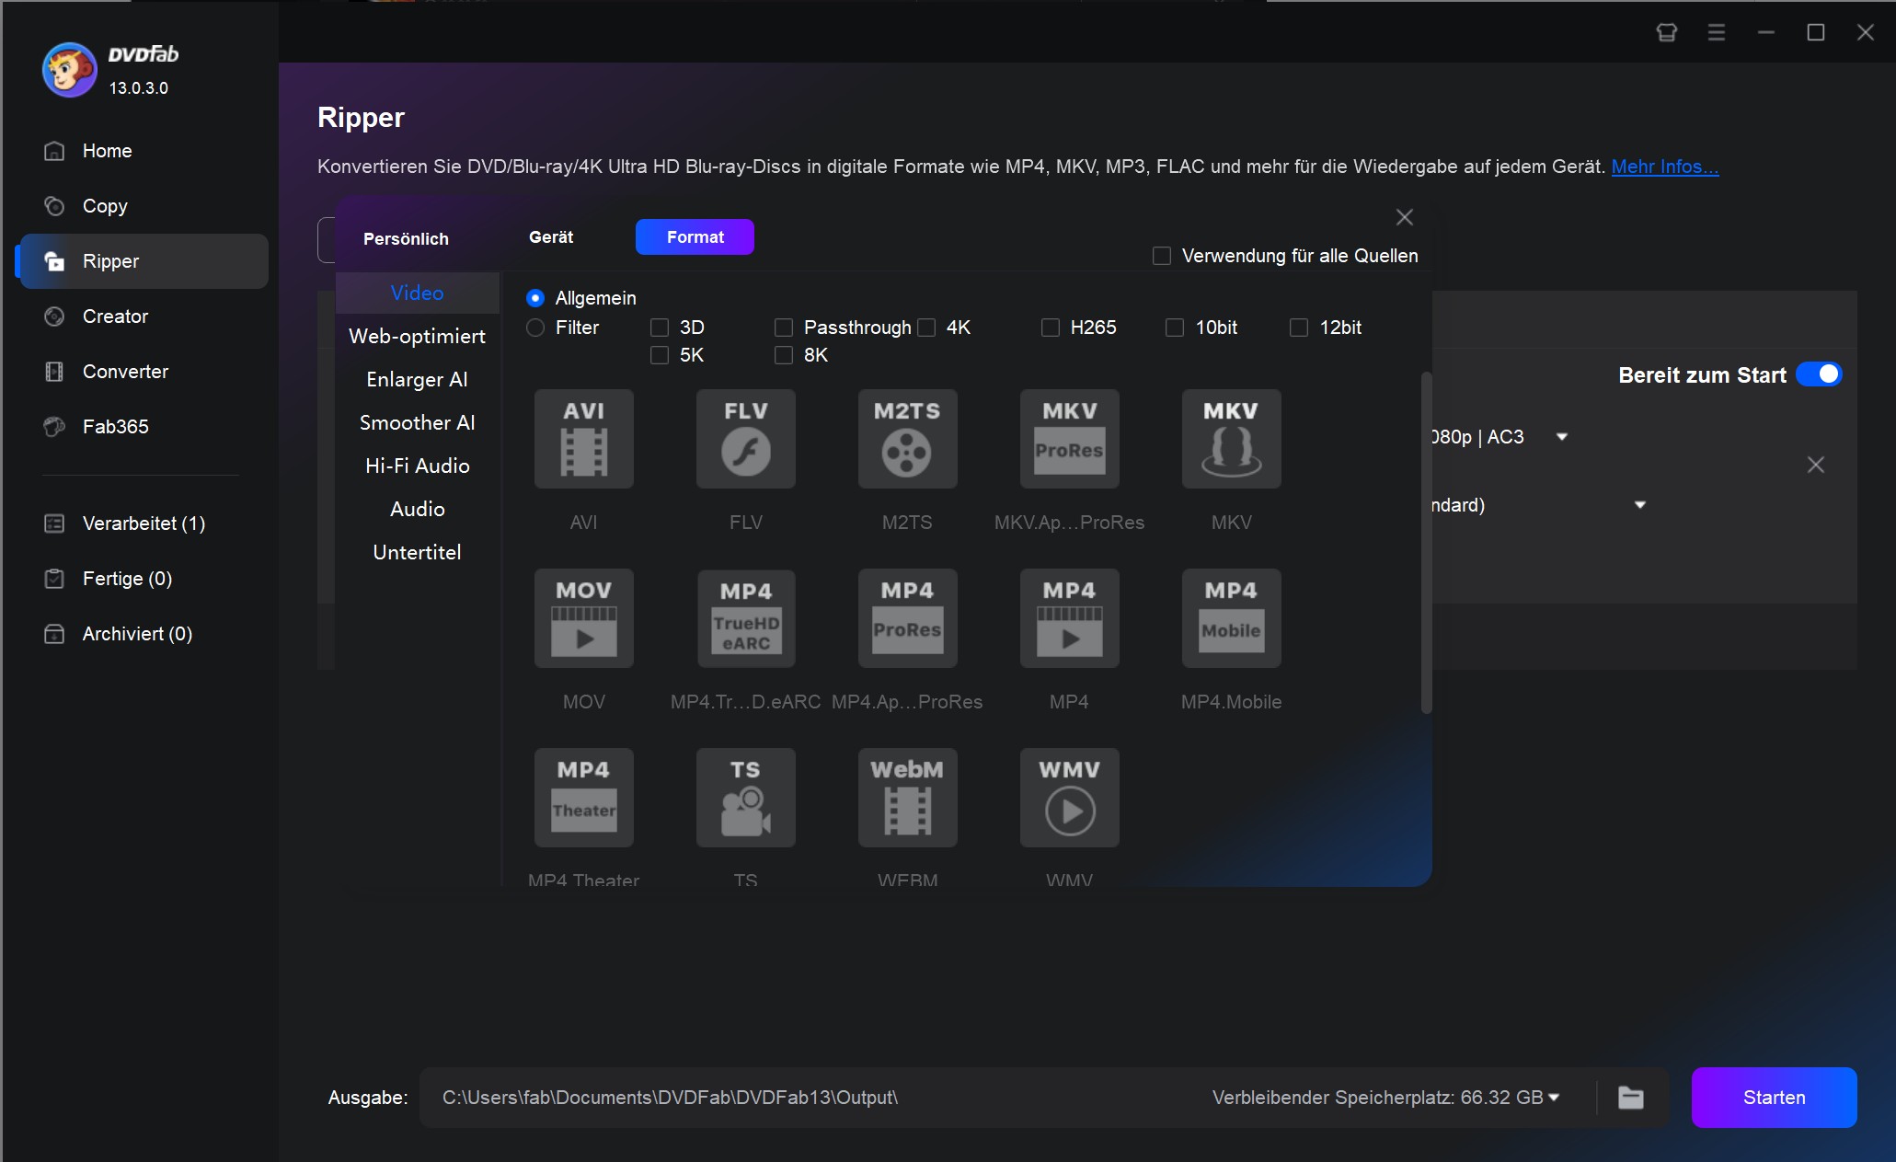Screen dimensions: 1896x1162
Task: Open the output folder browse icon
Action: tap(1630, 1097)
